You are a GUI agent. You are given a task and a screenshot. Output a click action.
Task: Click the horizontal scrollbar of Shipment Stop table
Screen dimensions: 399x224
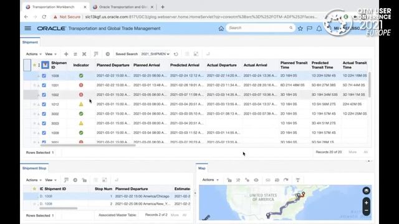coord(58,208)
